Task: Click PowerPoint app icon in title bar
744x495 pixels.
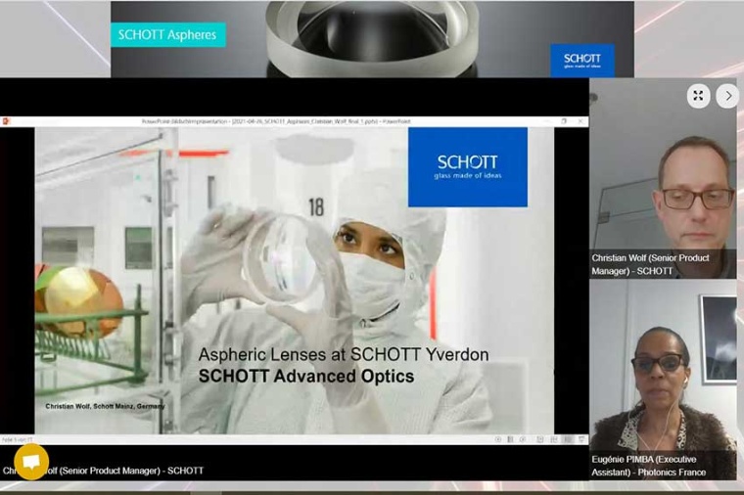Action: (x=6, y=121)
